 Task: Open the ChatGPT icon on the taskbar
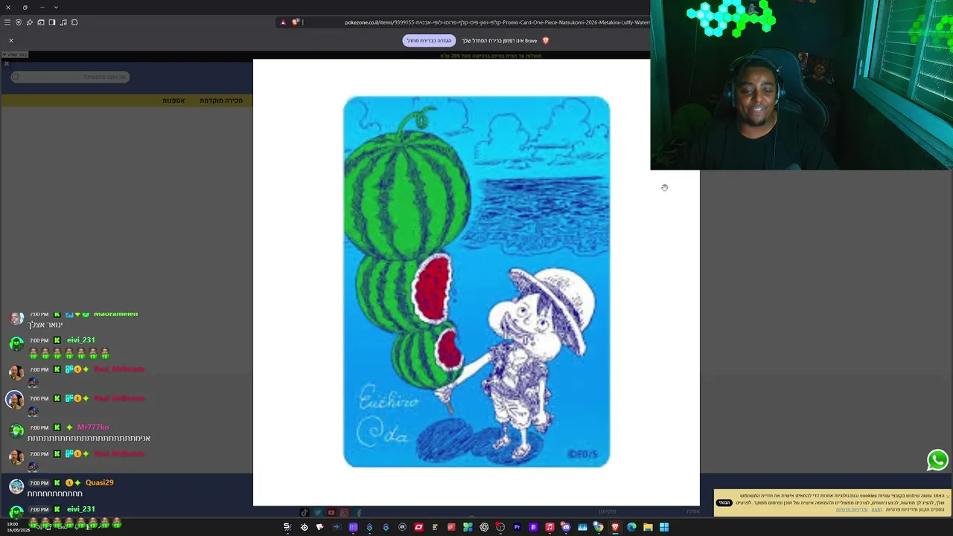point(484,527)
